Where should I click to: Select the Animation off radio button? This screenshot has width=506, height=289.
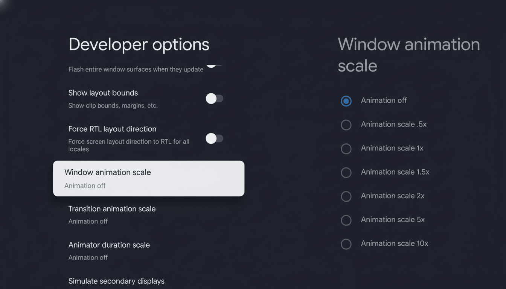tap(346, 101)
